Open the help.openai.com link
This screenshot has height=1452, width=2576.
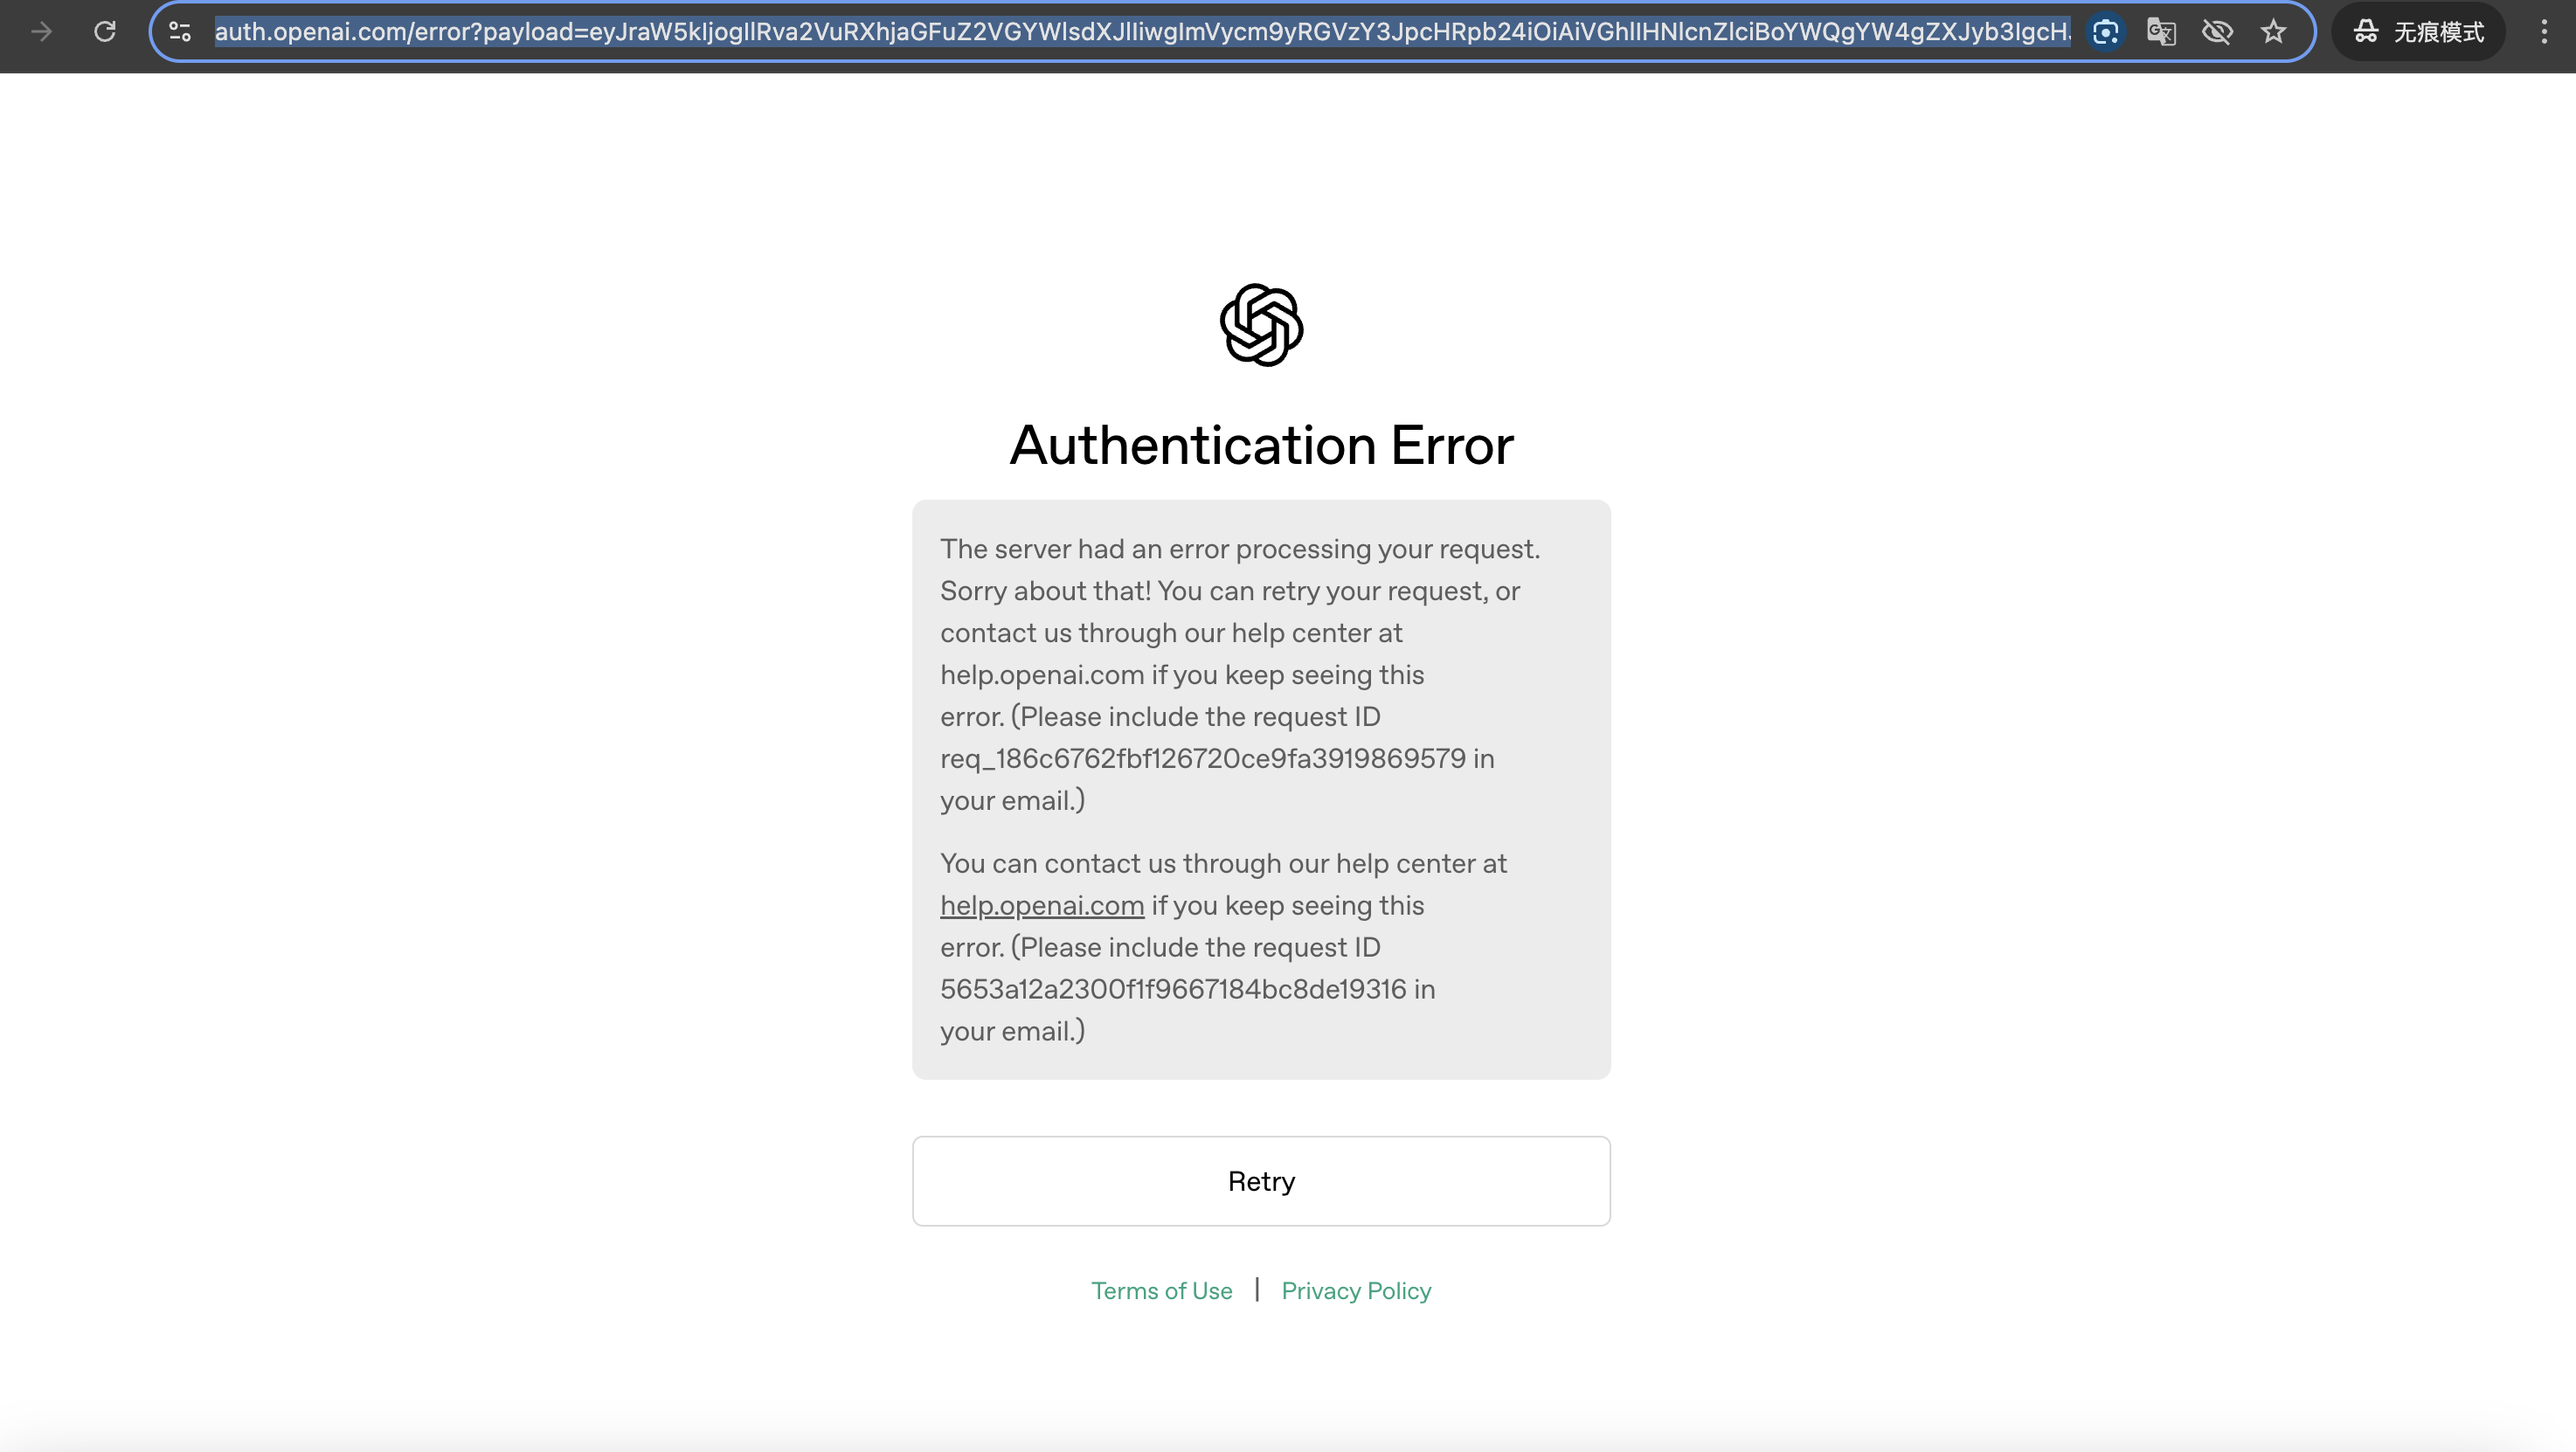[x=1042, y=905]
